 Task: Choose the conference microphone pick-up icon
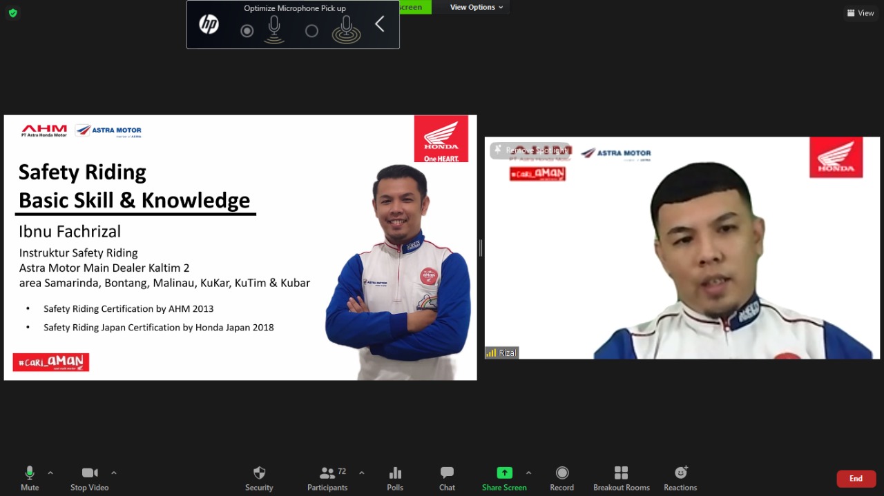click(x=346, y=30)
